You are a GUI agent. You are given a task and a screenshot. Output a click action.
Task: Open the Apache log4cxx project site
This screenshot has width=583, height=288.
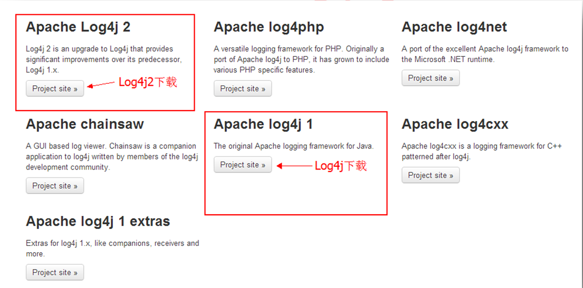coord(431,175)
